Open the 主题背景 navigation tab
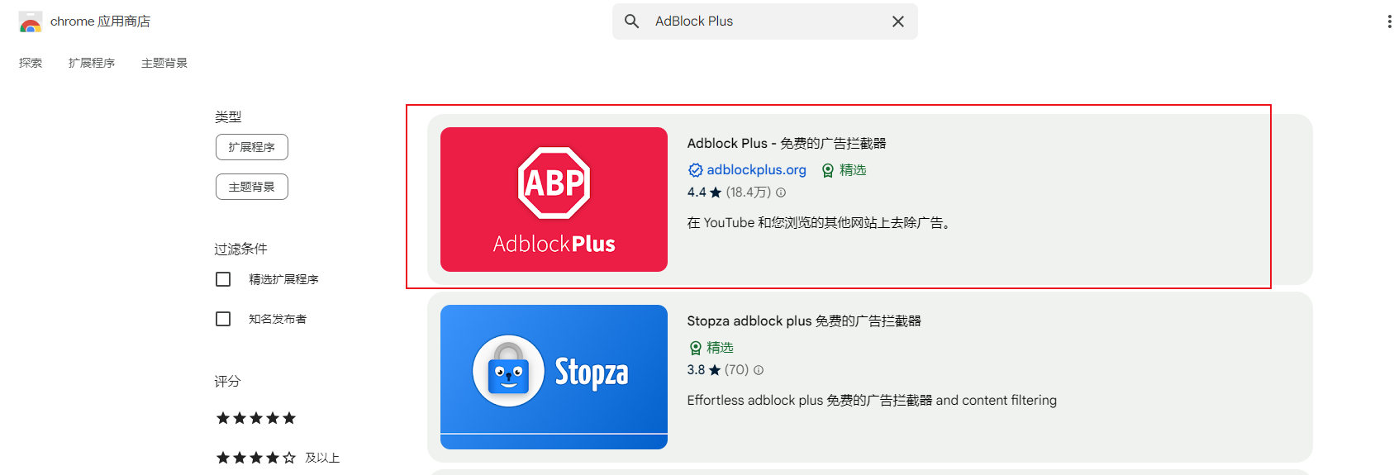1394x475 pixels. [x=164, y=63]
